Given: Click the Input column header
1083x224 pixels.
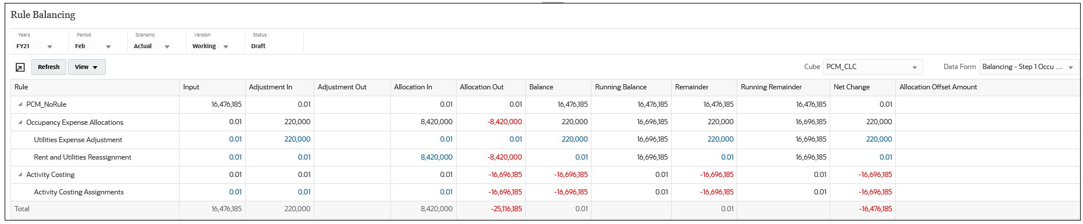Looking at the screenshot, I should coord(212,87).
